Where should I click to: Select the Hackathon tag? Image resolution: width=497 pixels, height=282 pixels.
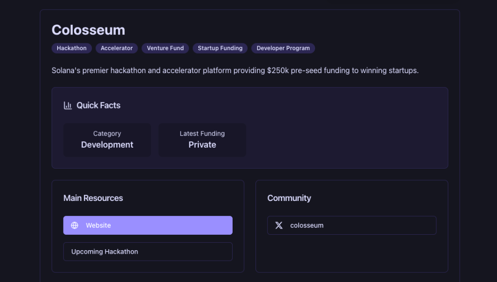[72, 48]
